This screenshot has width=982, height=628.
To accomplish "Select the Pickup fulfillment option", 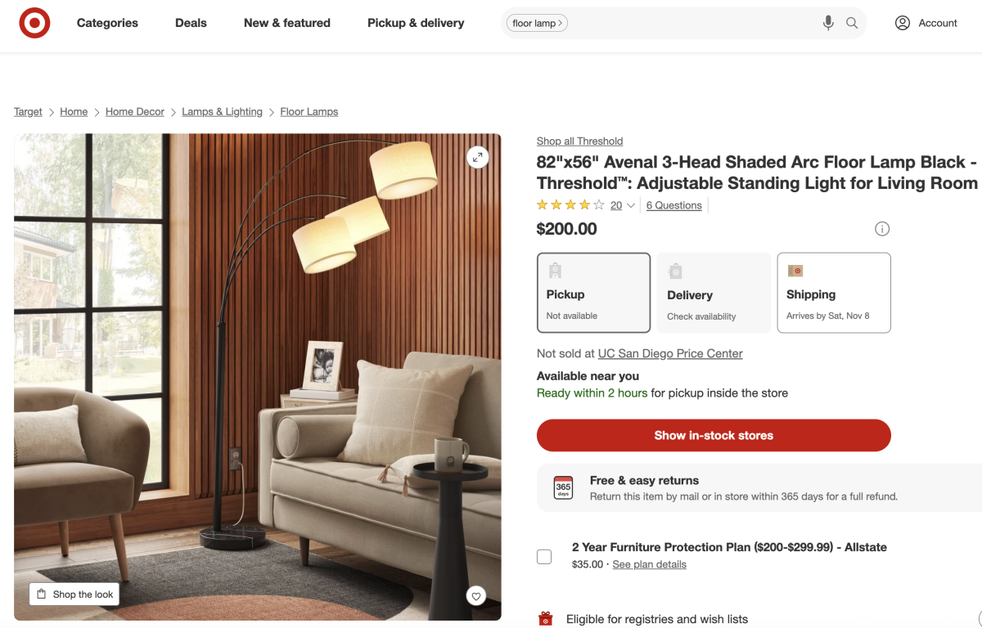I will (x=594, y=293).
